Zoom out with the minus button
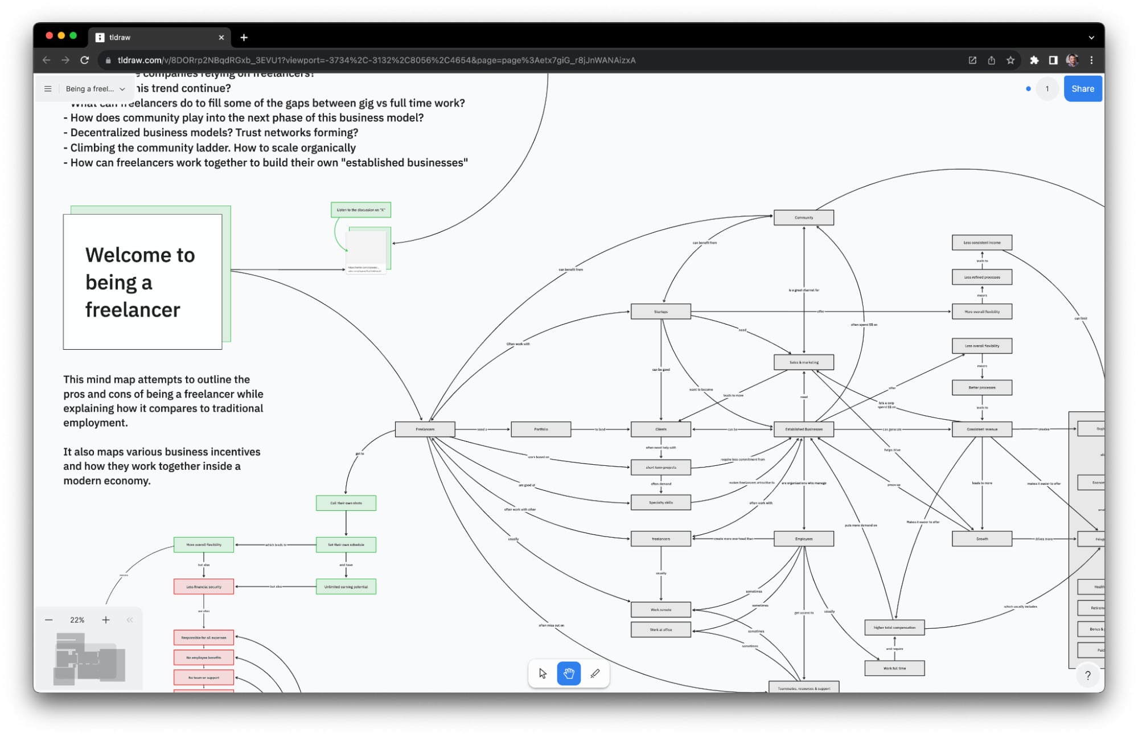 (49, 620)
